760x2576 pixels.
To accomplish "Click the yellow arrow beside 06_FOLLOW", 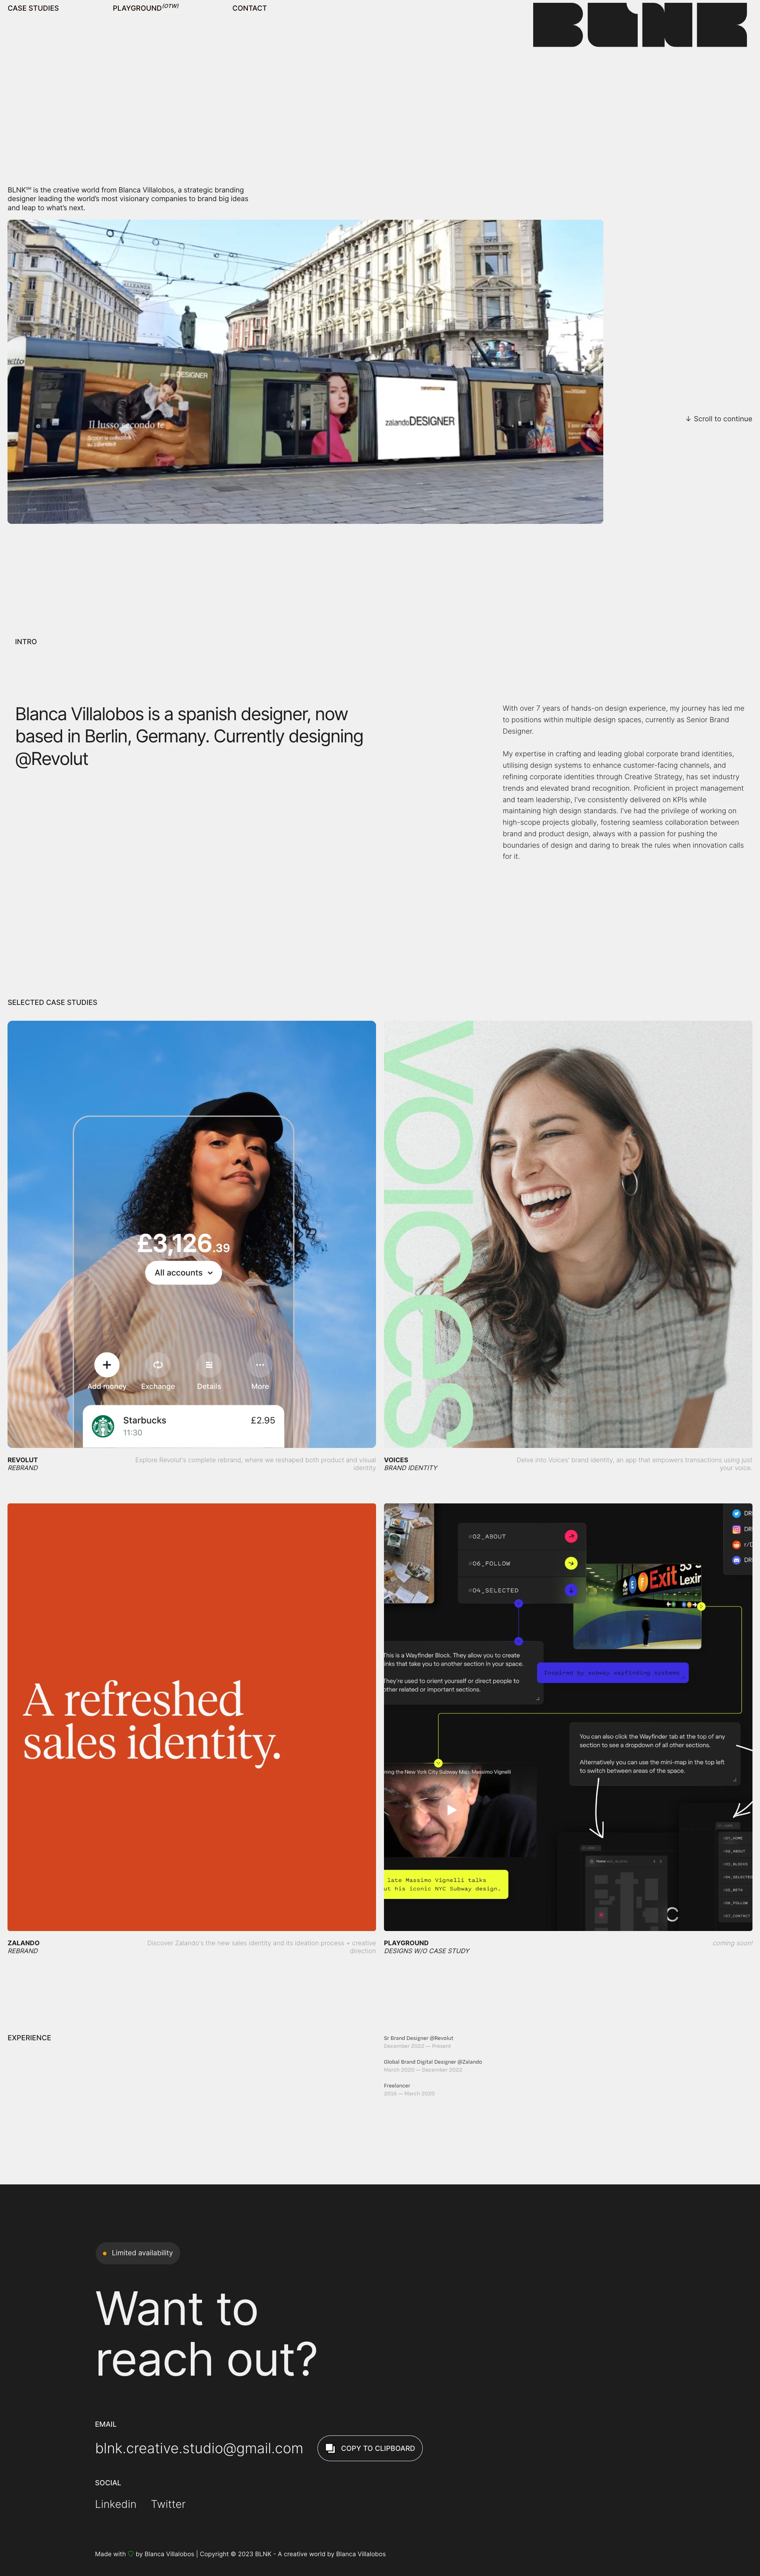I will coord(571,1563).
